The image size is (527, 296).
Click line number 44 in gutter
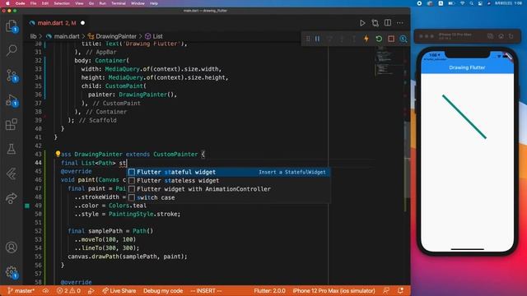click(x=38, y=163)
